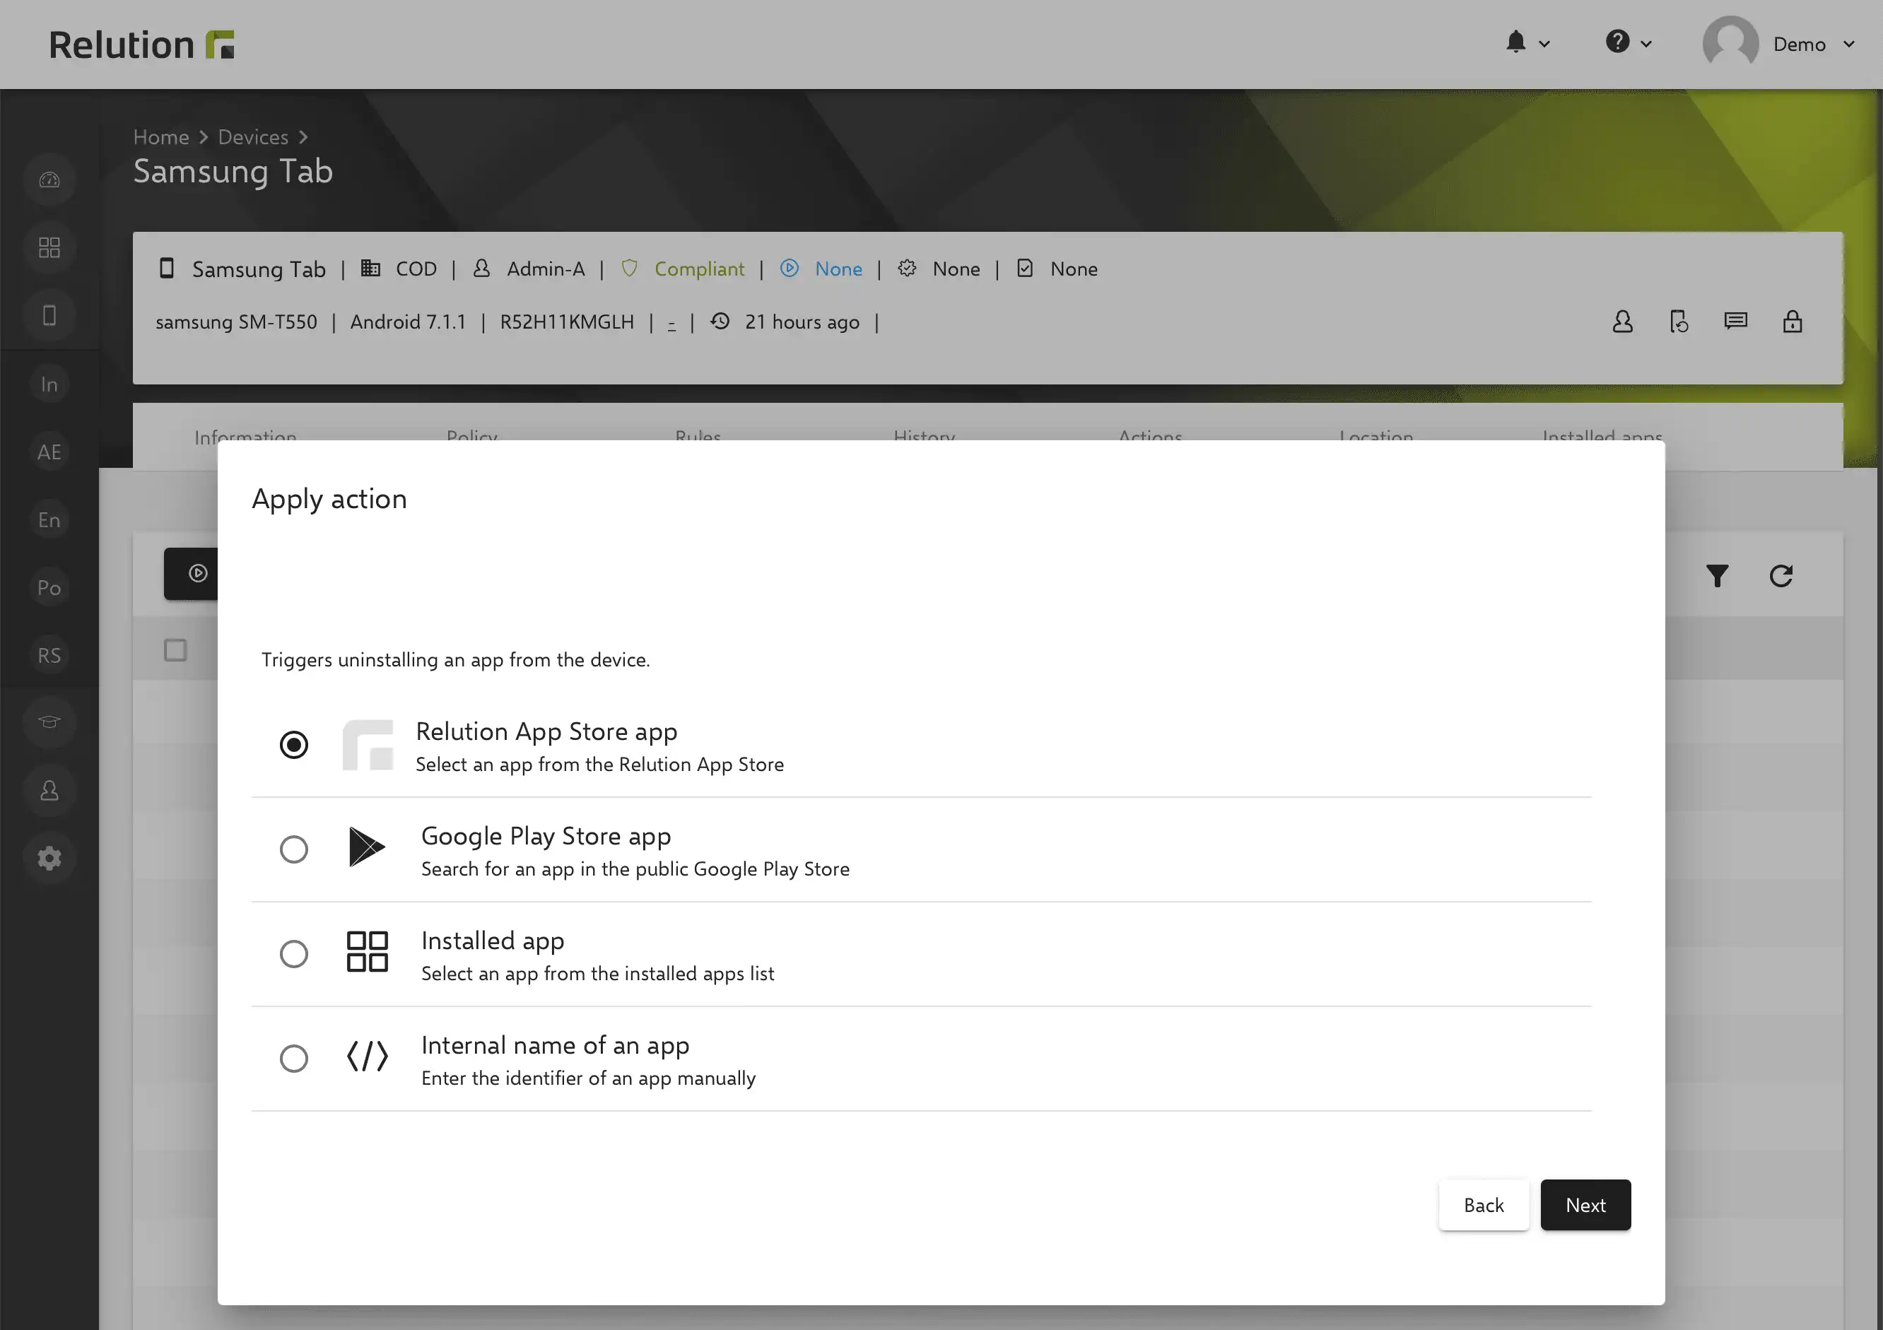Switch to the Actions tab
The height and width of the screenshot is (1330, 1883).
(1151, 437)
